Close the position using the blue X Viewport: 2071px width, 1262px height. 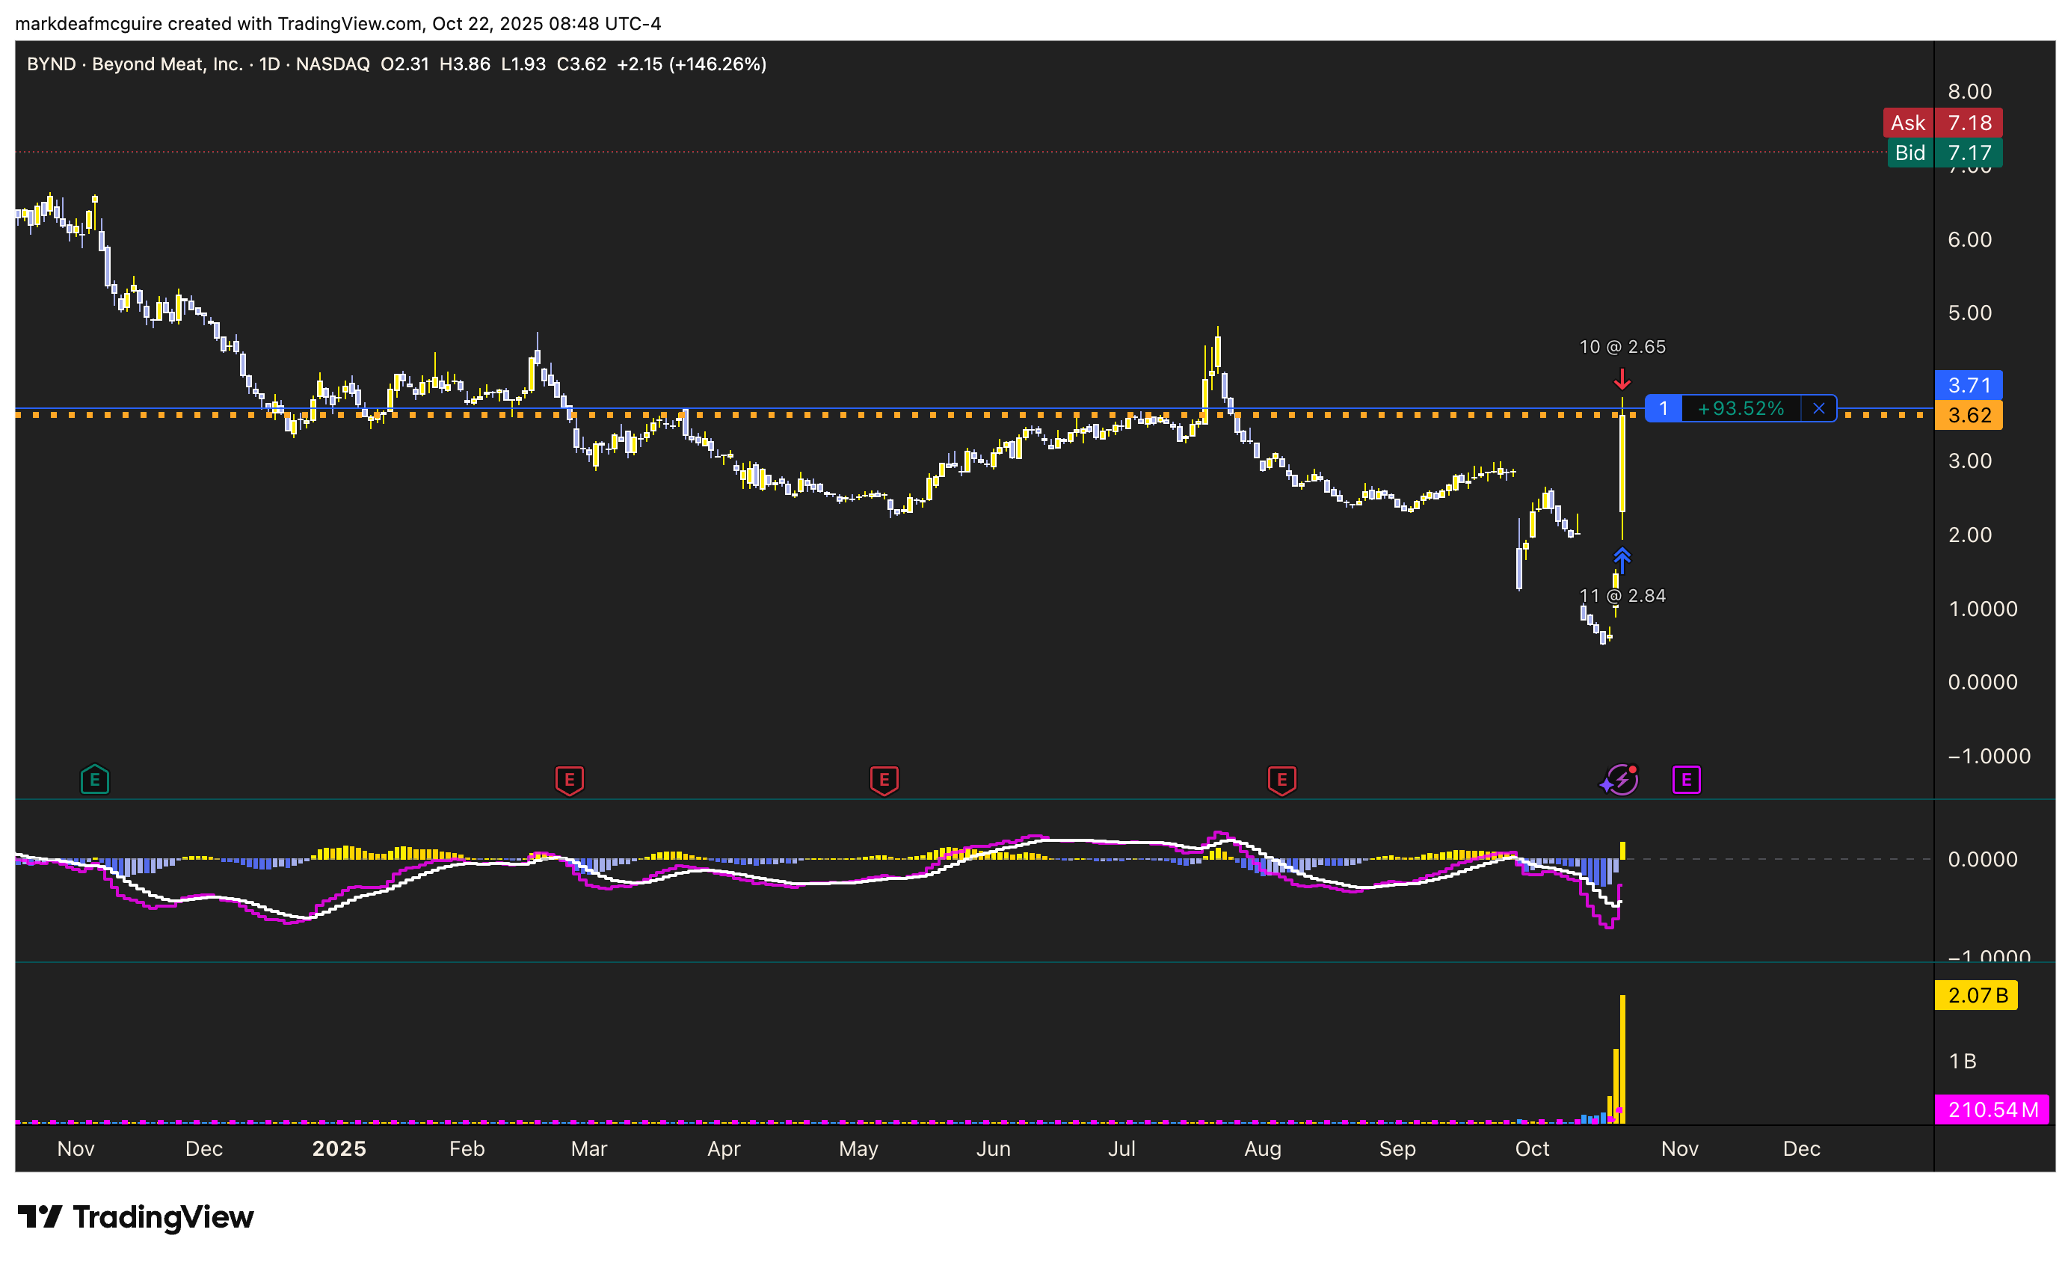[1818, 408]
